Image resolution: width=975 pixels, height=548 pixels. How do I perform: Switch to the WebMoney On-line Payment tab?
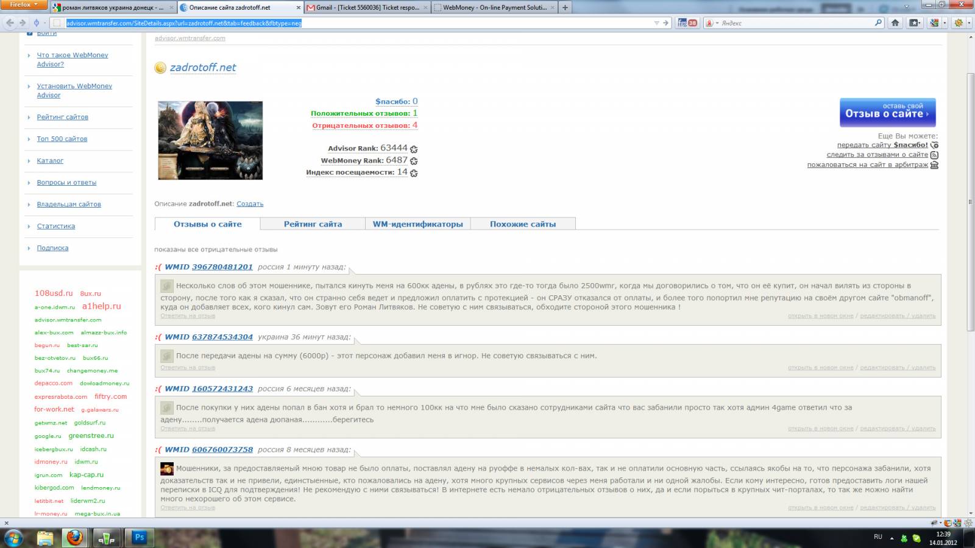(494, 7)
